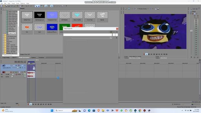Open the Insert menu
This screenshot has height=113, width=201.
[13, 3]
